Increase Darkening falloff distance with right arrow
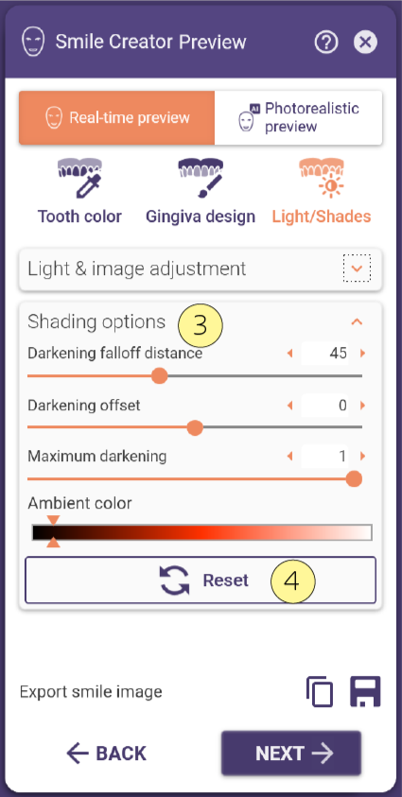Viewport: 402px width, 797px height. click(x=363, y=354)
